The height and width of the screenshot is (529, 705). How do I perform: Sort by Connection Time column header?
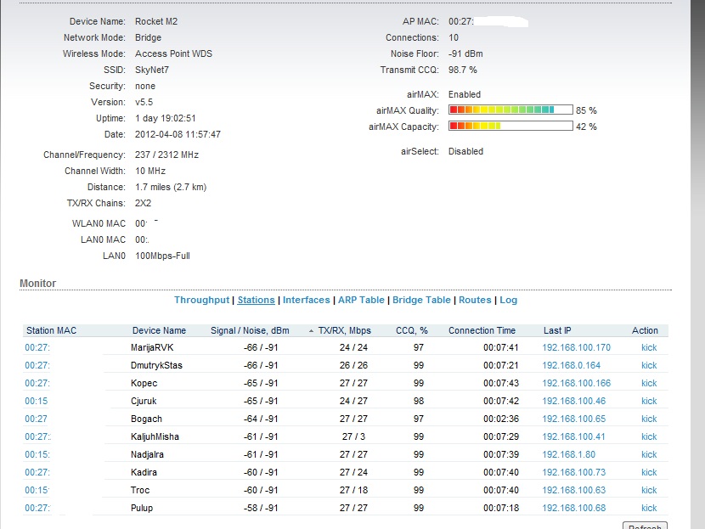[482, 330]
